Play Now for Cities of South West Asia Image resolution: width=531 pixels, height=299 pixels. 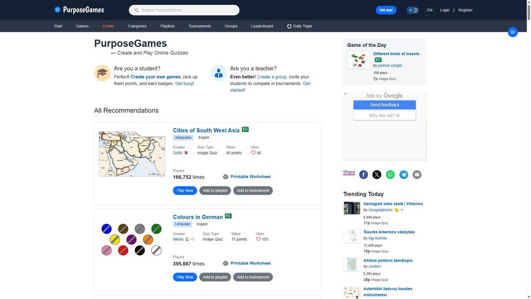pyautogui.click(x=185, y=190)
